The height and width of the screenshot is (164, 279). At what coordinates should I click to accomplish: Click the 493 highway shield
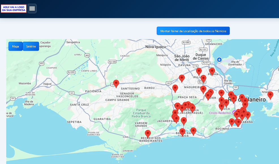coord(42,64)
